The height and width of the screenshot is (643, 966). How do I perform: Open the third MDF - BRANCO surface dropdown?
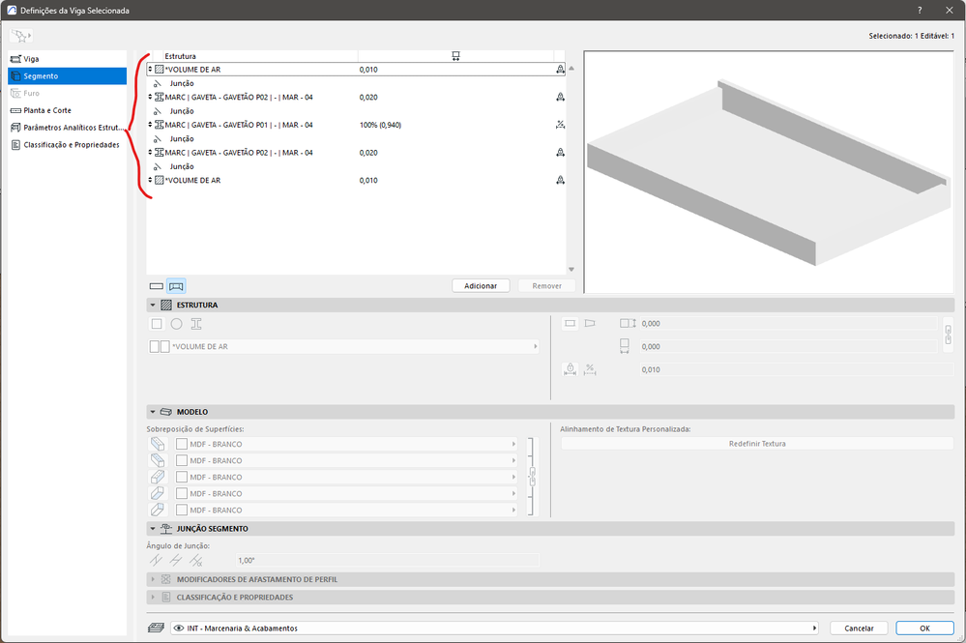coord(345,478)
